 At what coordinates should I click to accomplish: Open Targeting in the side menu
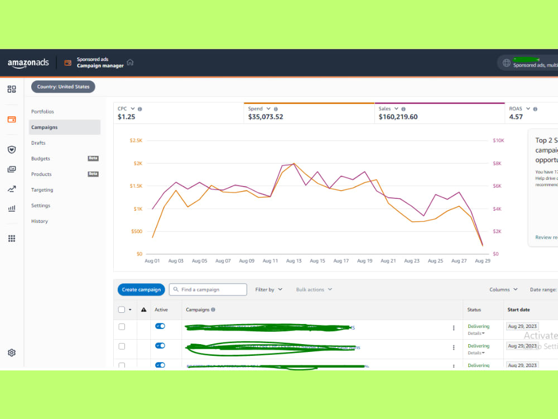coord(42,190)
